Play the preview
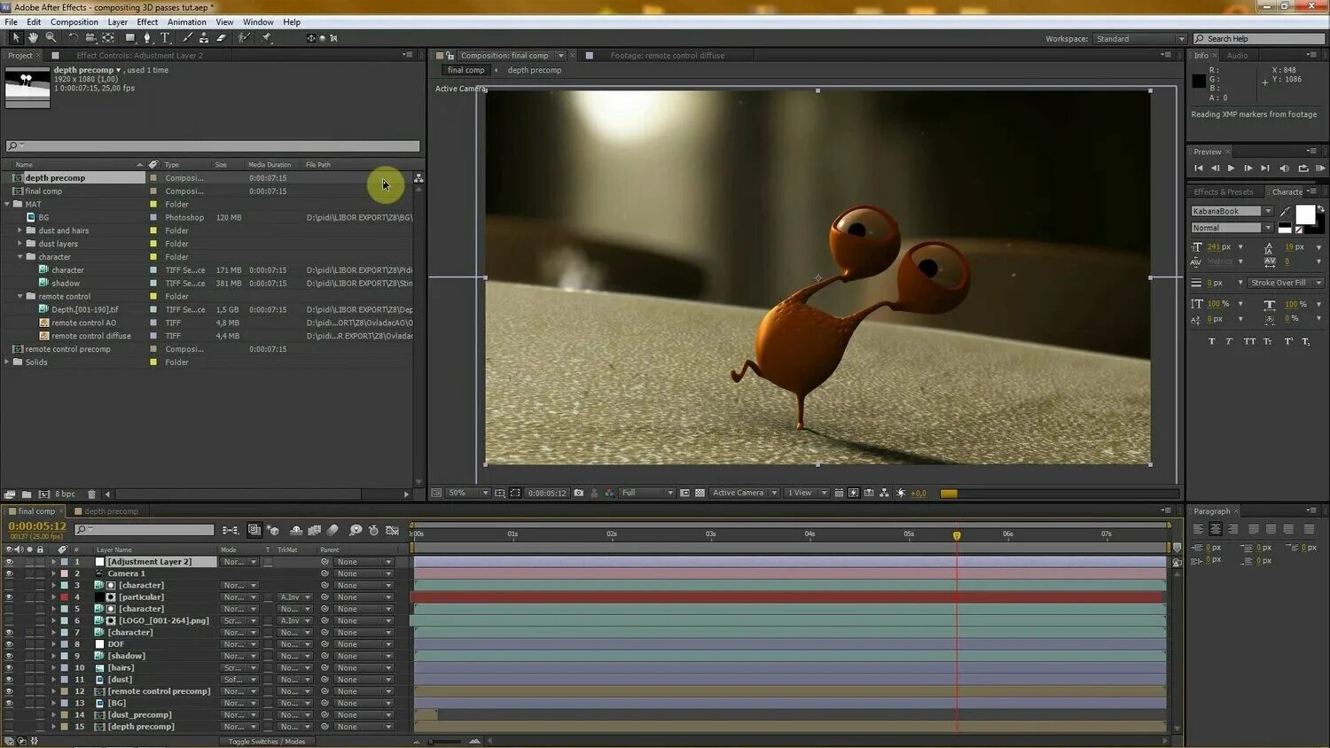The image size is (1330, 748). [x=1231, y=168]
